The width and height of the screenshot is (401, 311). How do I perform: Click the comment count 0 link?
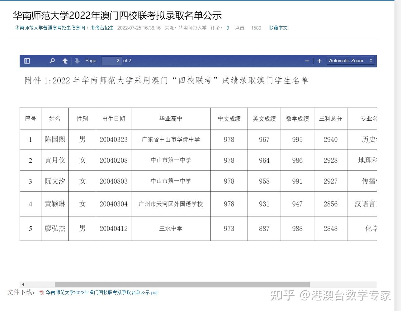click(x=228, y=28)
